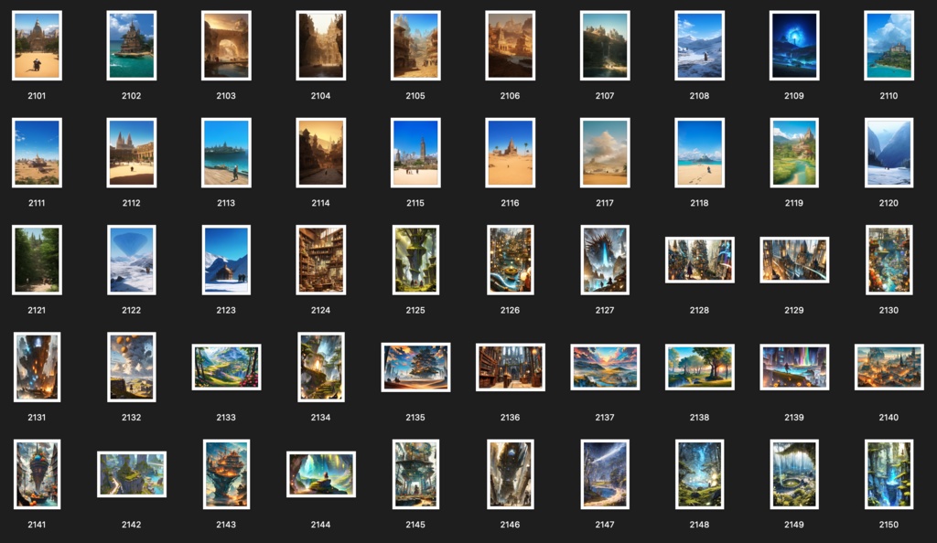The height and width of the screenshot is (543, 937).
Task: Pick the thumbnail labeled 2107
Action: [x=605, y=46]
